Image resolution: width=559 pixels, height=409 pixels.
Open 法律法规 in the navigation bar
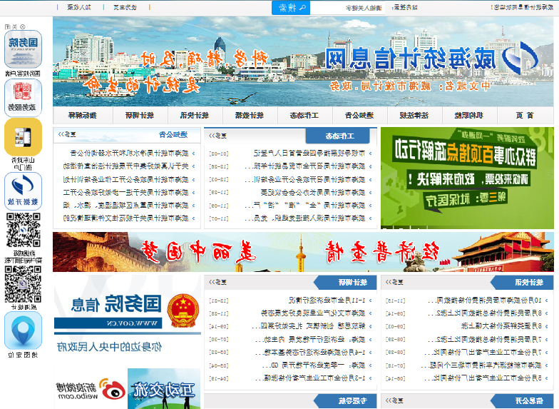pyautogui.click(x=414, y=116)
